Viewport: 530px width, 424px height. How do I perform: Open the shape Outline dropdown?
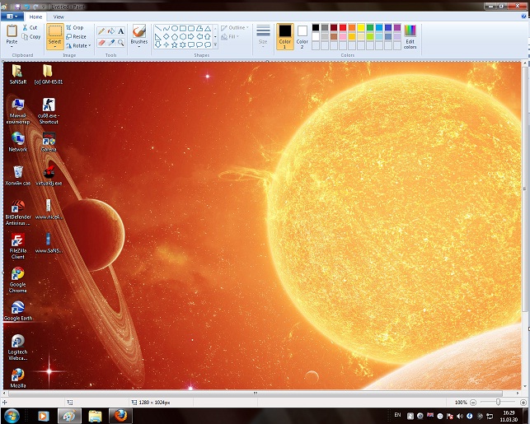pos(235,28)
